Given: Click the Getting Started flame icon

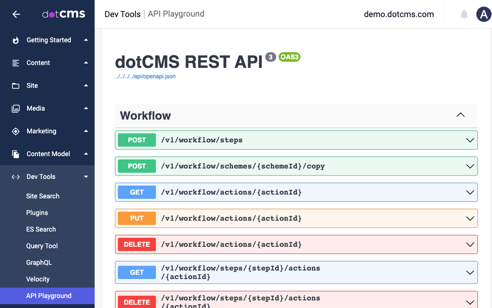Looking at the screenshot, I should [16, 40].
